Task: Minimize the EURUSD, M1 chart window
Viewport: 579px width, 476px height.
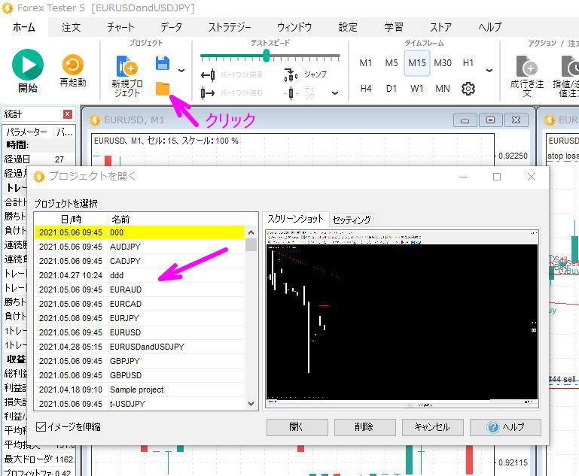Action: click(x=465, y=120)
